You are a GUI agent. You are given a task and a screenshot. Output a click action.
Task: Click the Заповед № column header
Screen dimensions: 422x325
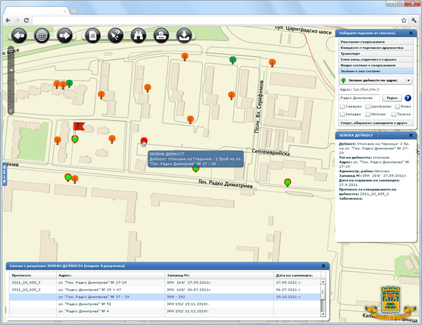point(219,275)
